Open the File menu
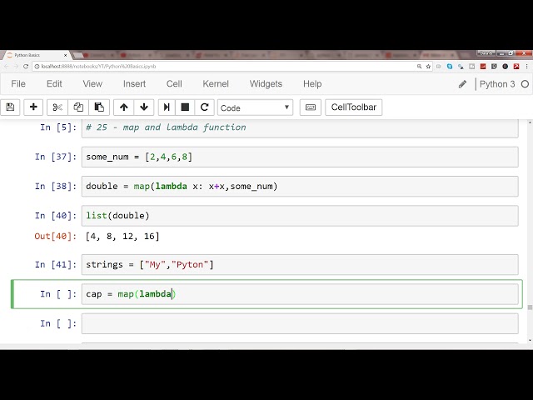Viewport: 533px width, 400px height. click(x=18, y=83)
